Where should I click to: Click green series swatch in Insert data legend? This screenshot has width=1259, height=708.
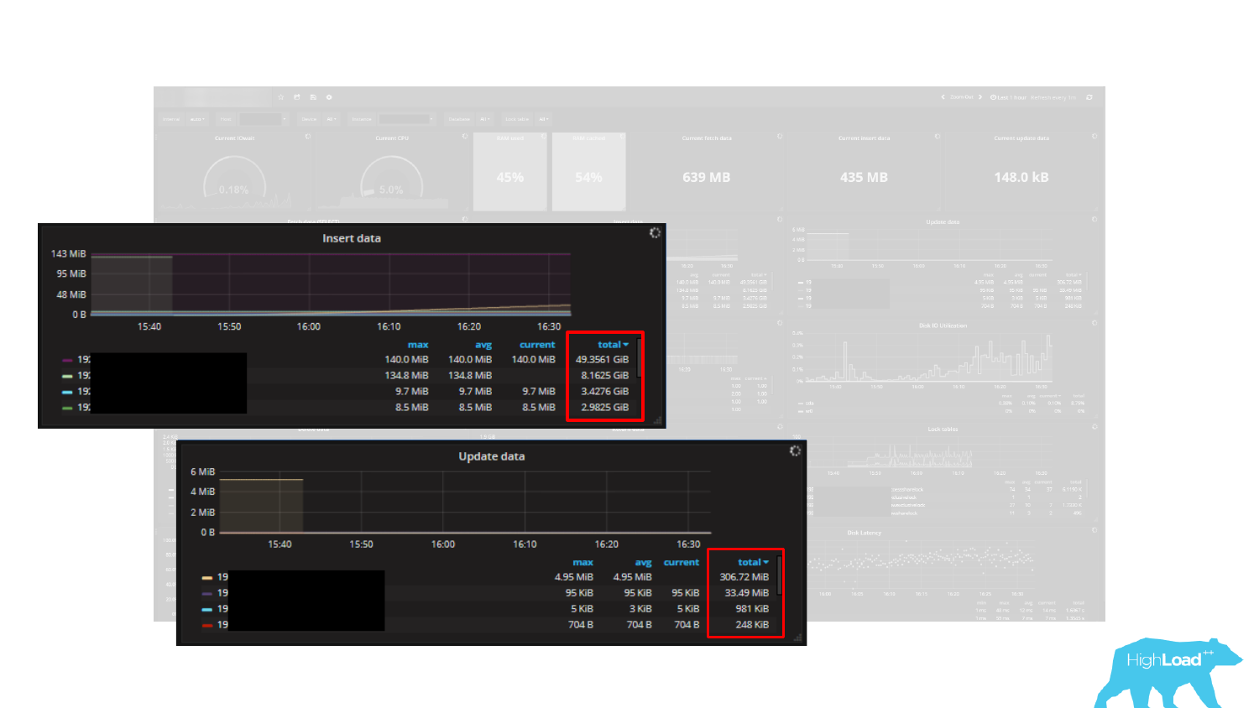(x=67, y=408)
